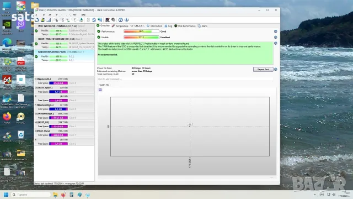Click the help icon beside status text box
This screenshot has width=353, height=199.
click(x=276, y=43)
